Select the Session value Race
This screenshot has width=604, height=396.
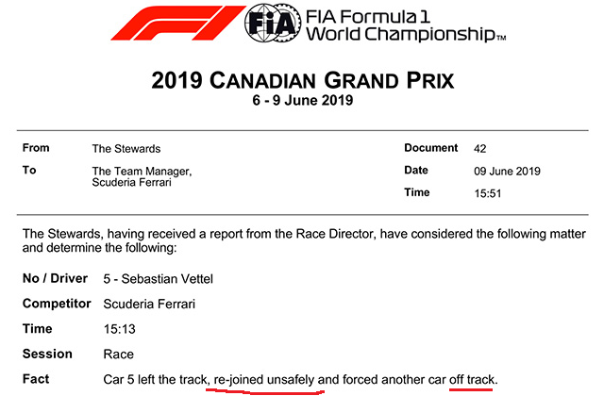click(x=118, y=355)
